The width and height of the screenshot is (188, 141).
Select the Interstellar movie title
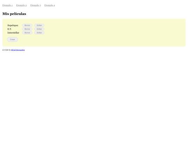coord(13,33)
